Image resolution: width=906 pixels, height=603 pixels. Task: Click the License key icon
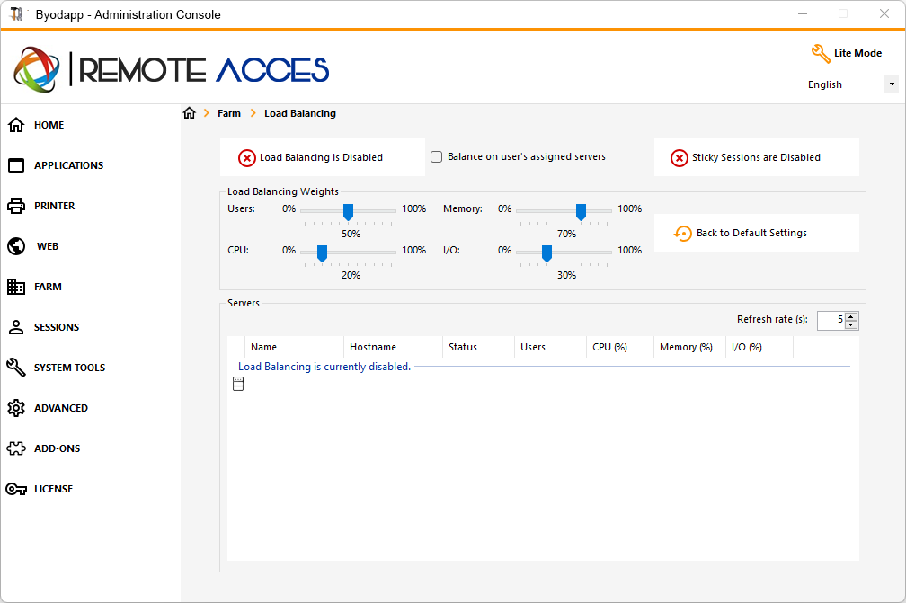pos(16,489)
